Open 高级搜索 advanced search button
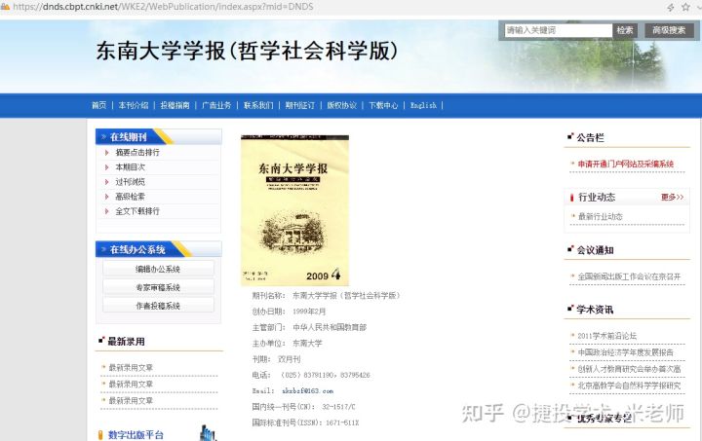 pyautogui.click(x=669, y=30)
